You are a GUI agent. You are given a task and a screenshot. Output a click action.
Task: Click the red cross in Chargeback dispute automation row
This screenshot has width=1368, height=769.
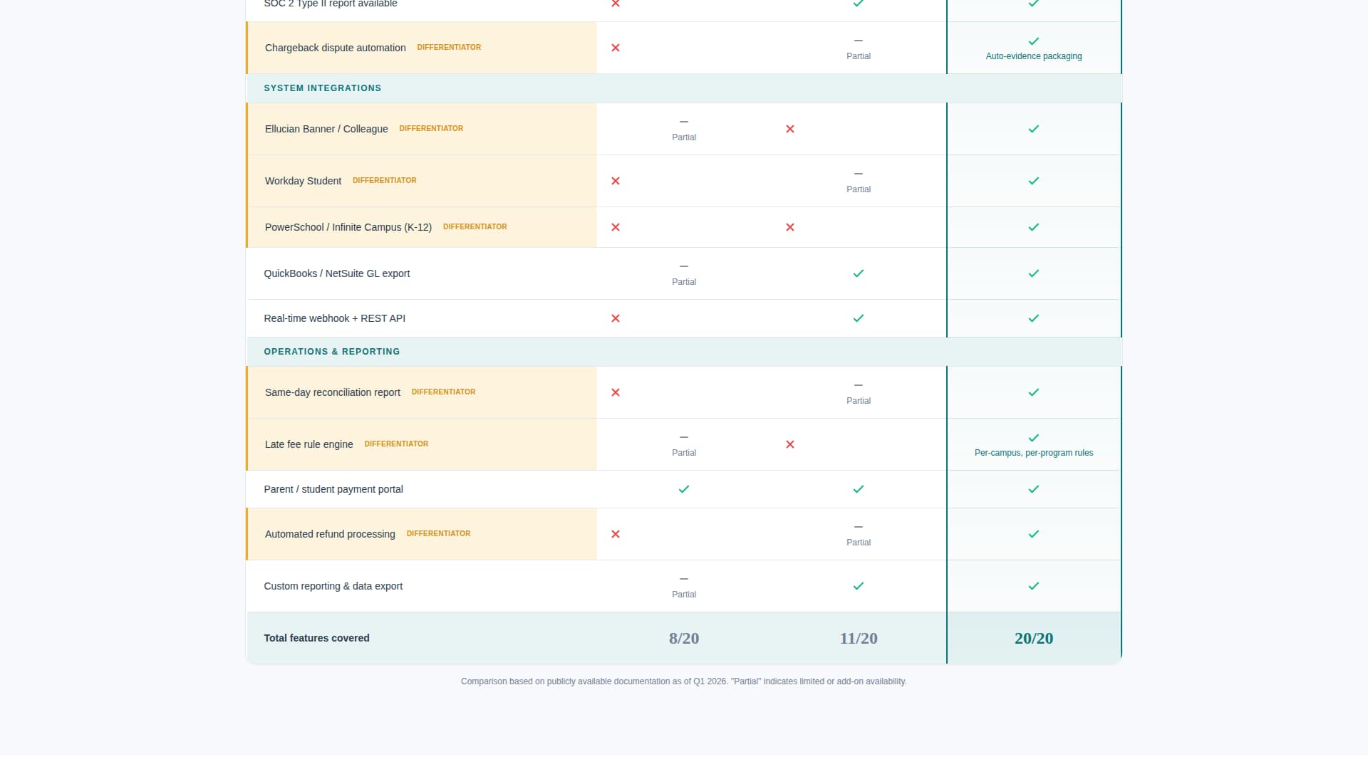616,48
